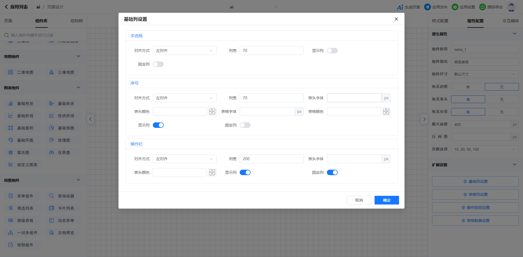Click the source code export icon
Screen dimensions: 523x257
tap(482, 7)
